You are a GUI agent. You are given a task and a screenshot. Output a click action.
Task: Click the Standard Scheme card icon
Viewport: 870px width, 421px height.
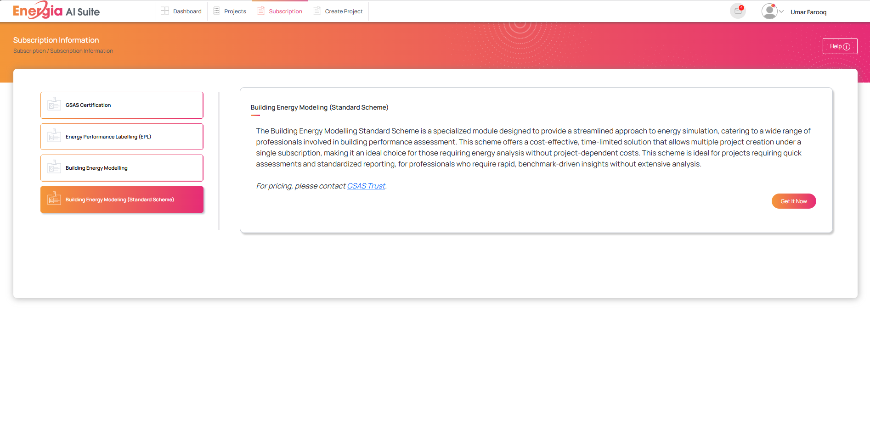click(54, 199)
